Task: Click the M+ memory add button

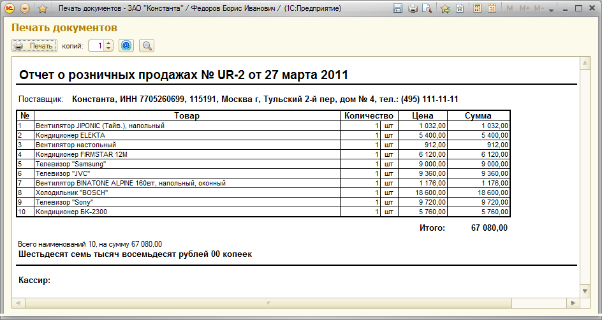Action: point(524,8)
